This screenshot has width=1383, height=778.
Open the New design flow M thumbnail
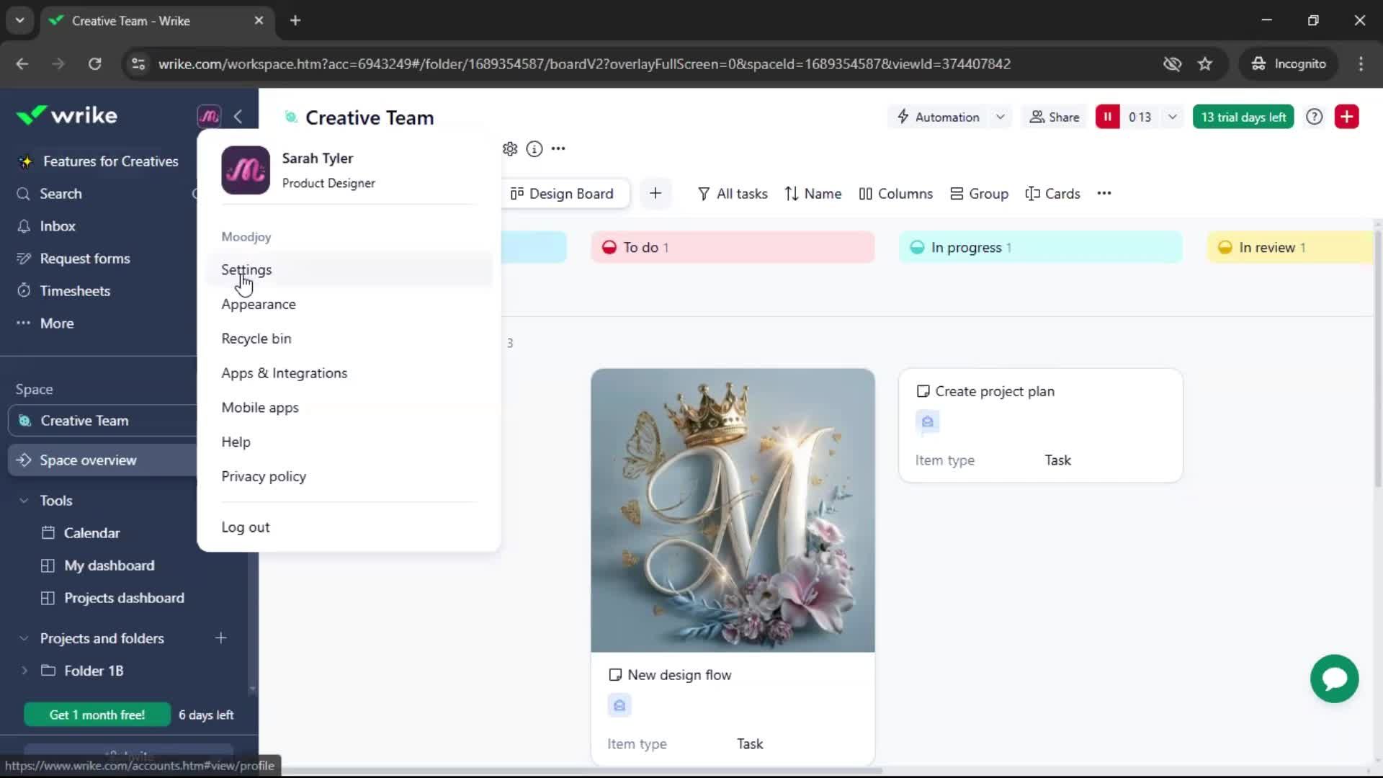click(x=733, y=510)
